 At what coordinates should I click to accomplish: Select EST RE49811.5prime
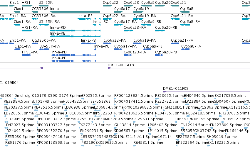[148, 142]
